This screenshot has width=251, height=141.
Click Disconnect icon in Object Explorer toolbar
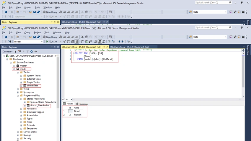tap(19, 52)
